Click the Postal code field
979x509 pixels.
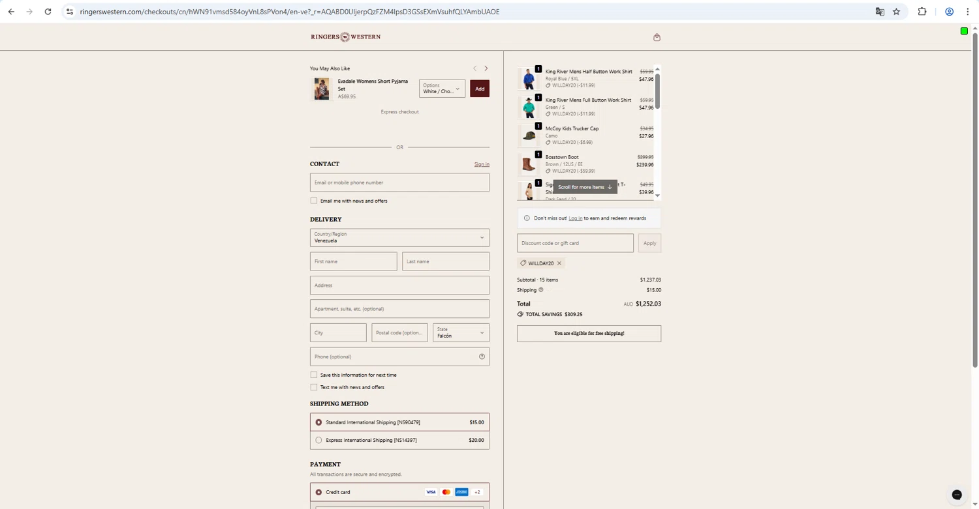[x=399, y=332]
